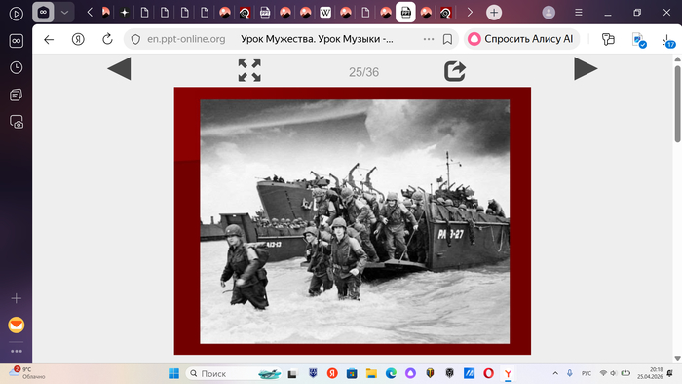Click the scrollbar down arrow

[678, 359]
